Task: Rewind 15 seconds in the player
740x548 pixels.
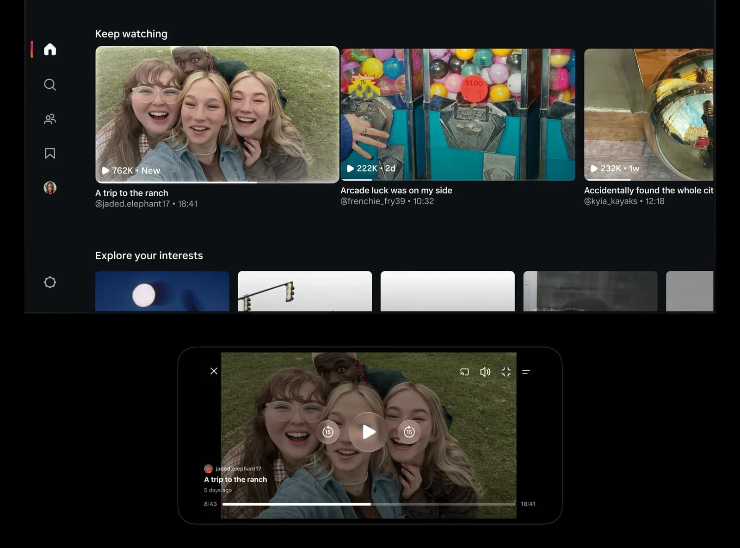Action: 328,432
